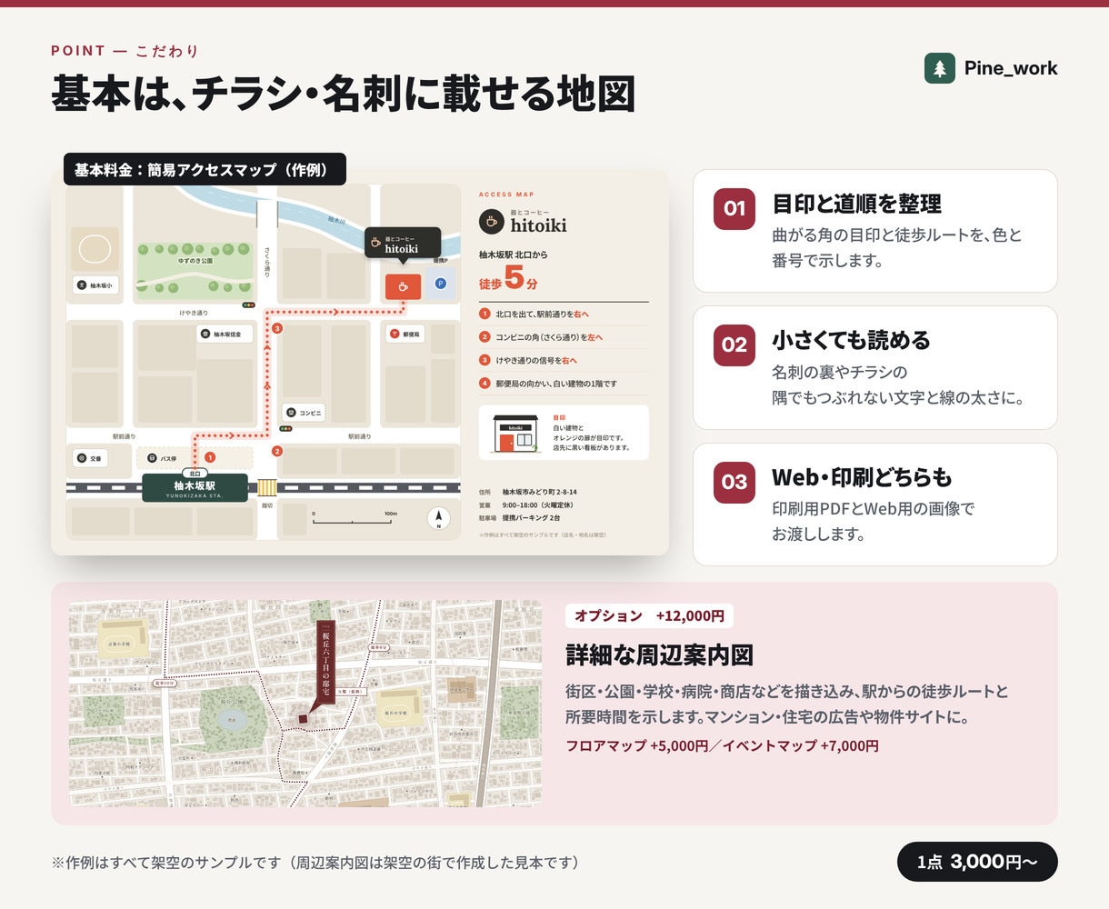Click step 1 text 北口を出て、駅前通りを右へ
The image size is (1109, 909).
coord(543,314)
